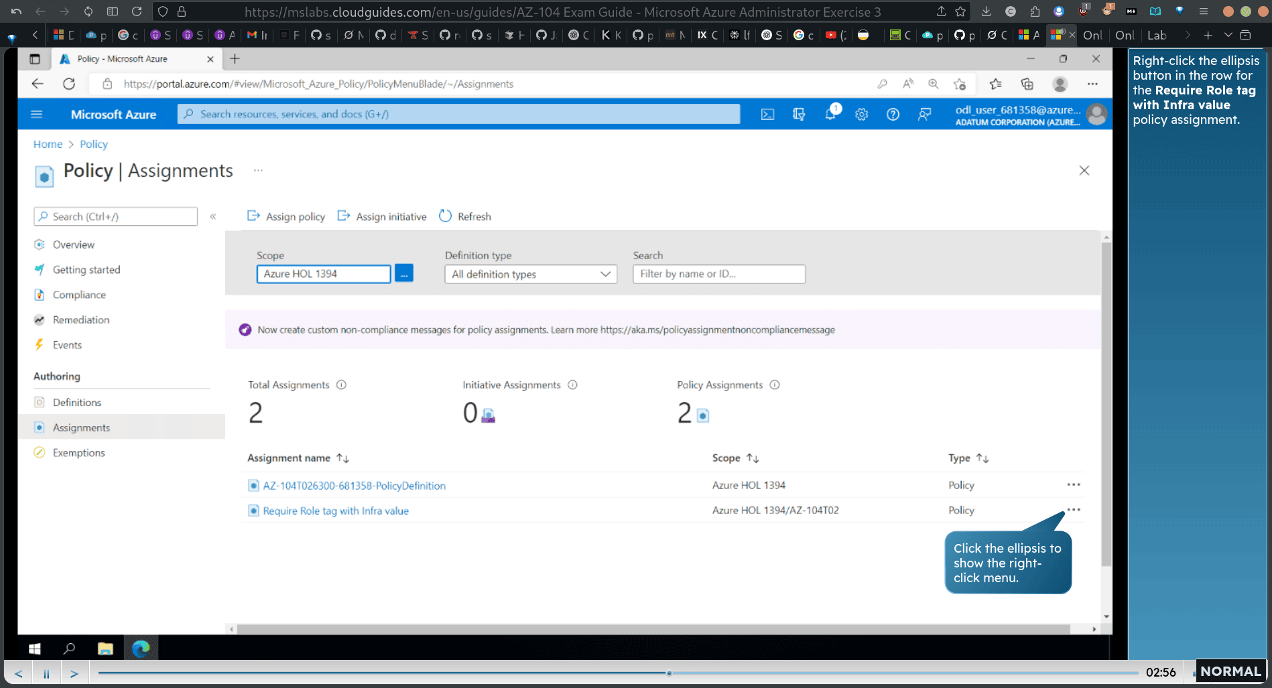
Task: Open Azure feedback icon
Action: (924, 115)
